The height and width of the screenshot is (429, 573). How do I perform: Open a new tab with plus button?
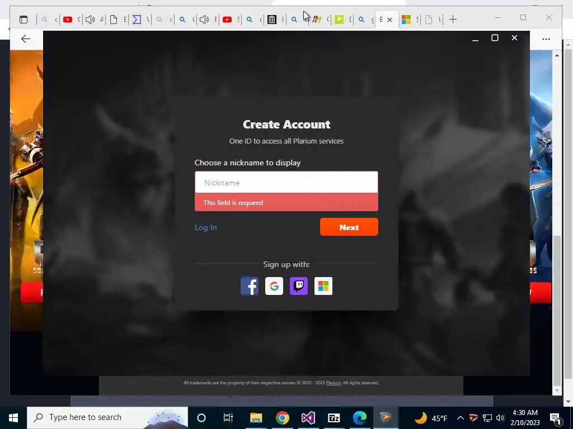tap(453, 20)
